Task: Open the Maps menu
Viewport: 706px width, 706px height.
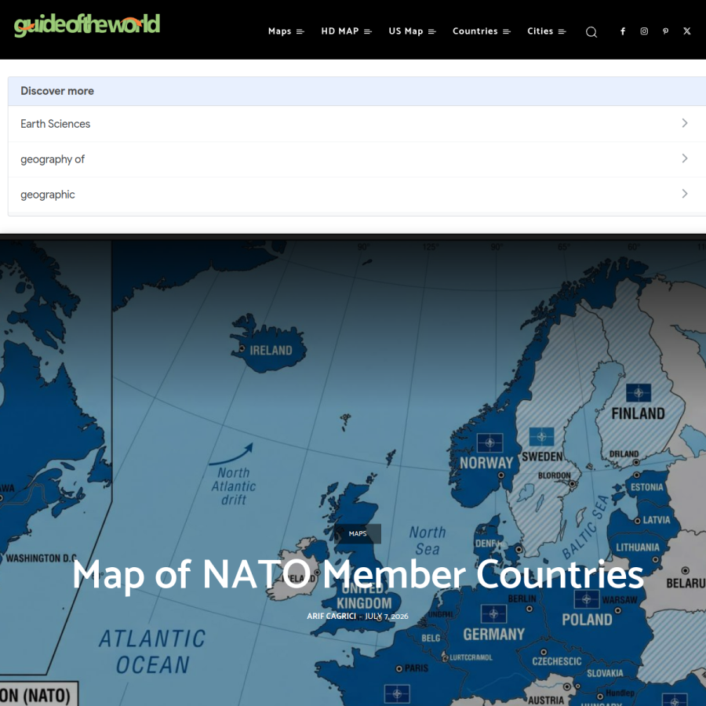Action: click(x=279, y=31)
